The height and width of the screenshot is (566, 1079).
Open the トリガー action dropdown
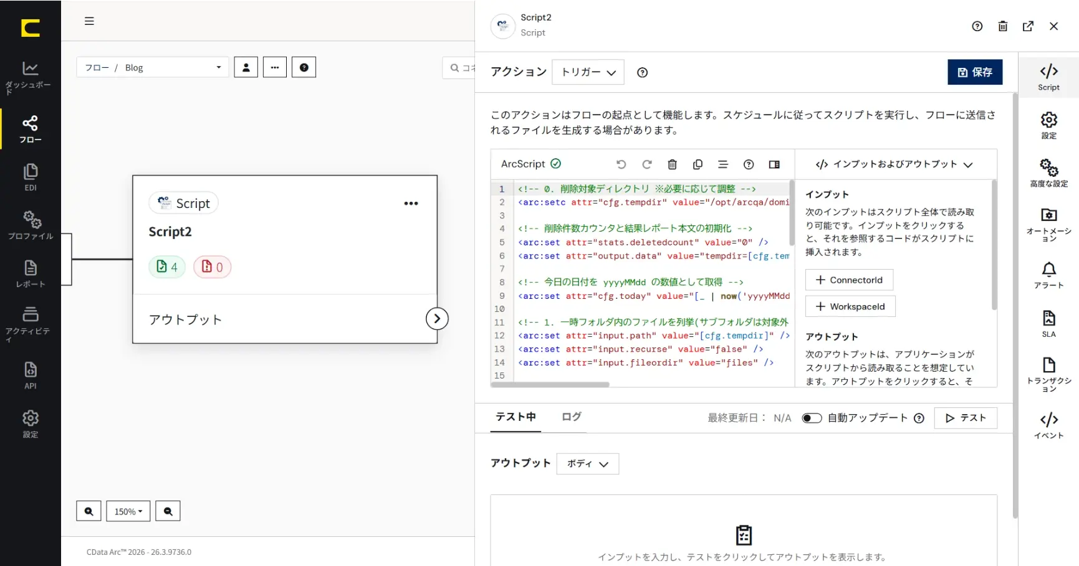(588, 72)
